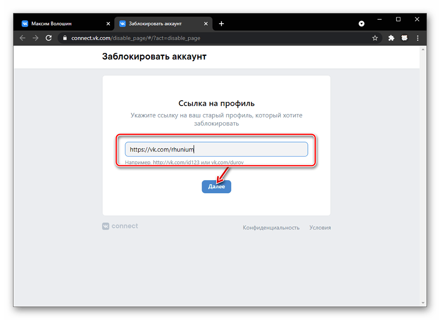This screenshot has width=440, height=320.
Task: Open Chrome three-dot menu
Action: 418,38
